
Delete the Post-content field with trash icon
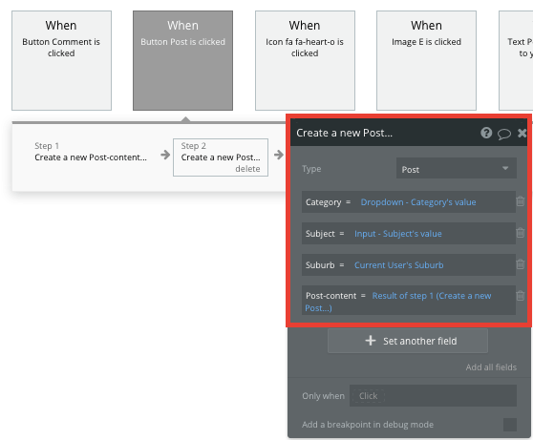[520, 296]
